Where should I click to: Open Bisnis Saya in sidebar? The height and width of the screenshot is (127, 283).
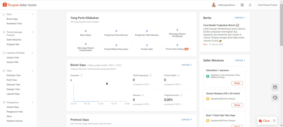(x=12, y=19)
